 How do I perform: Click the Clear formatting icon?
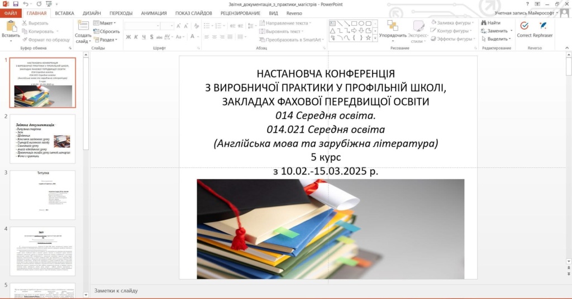click(x=197, y=26)
